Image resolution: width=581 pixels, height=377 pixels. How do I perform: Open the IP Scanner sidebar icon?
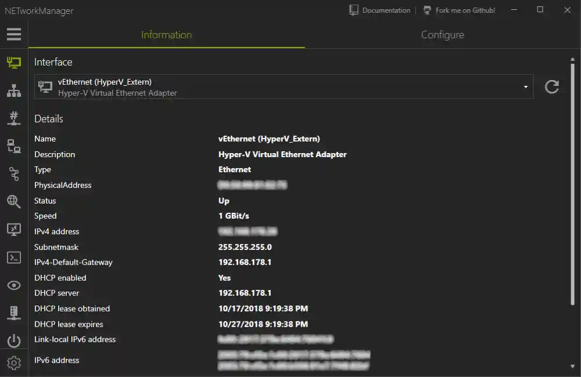click(x=13, y=90)
